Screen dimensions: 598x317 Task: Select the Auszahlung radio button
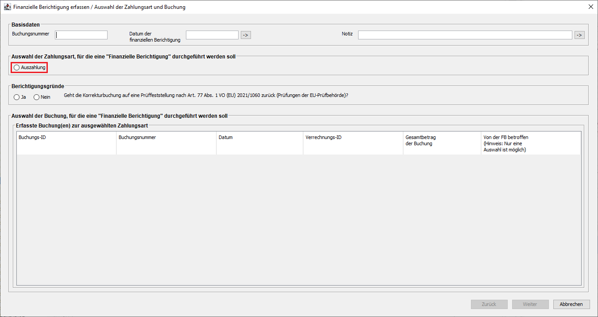click(17, 68)
